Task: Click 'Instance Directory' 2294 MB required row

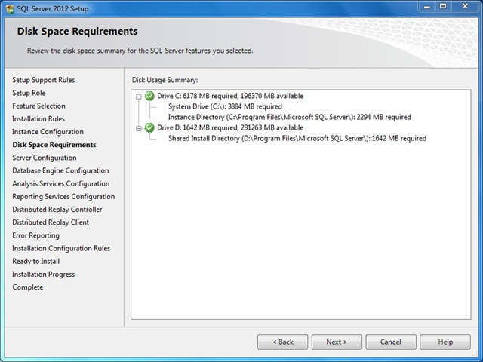Action: (290, 117)
